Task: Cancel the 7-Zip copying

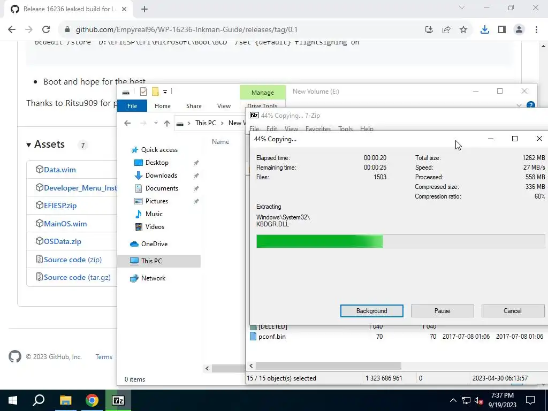Action: tap(513, 311)
